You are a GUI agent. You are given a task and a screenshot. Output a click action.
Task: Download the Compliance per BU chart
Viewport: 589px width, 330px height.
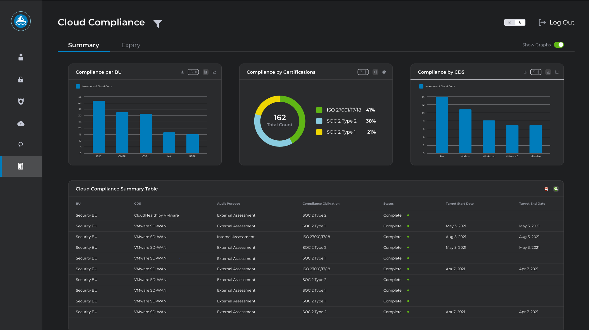tap(182, 72)
